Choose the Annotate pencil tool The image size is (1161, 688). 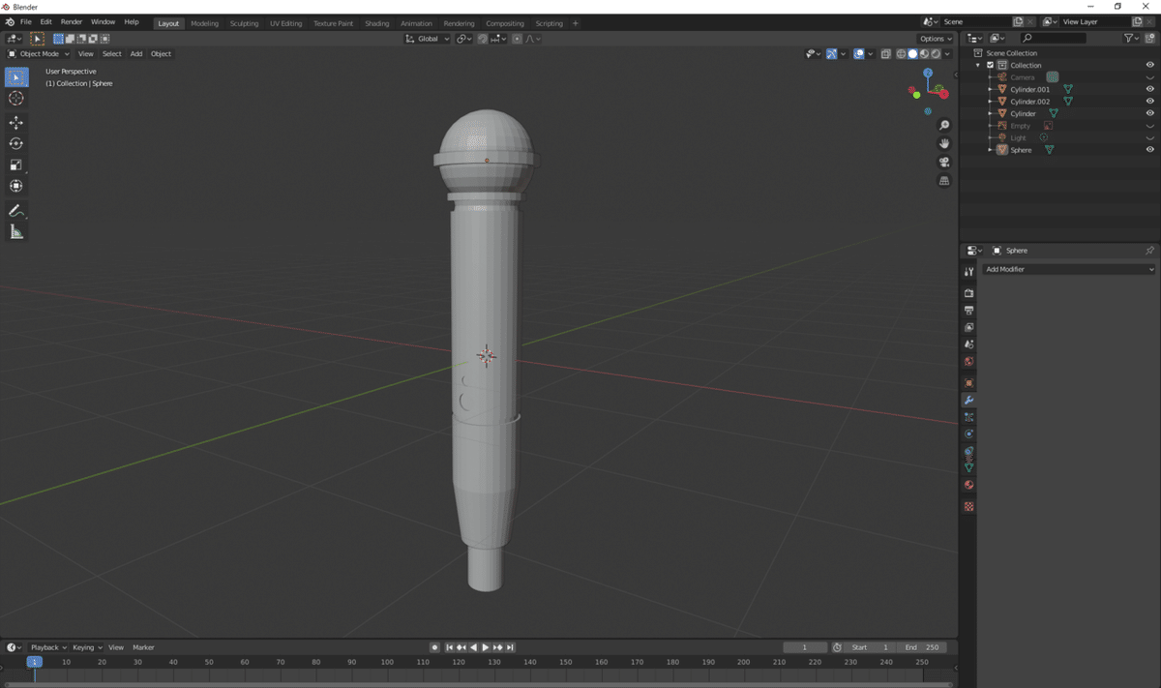coord(16,211)
